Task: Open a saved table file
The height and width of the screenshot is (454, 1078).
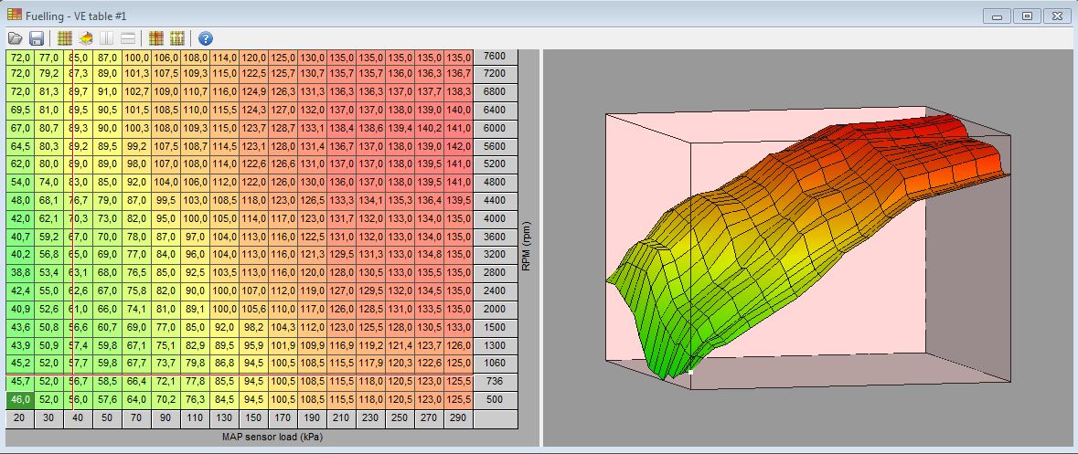Action: (x=15, y=38)
